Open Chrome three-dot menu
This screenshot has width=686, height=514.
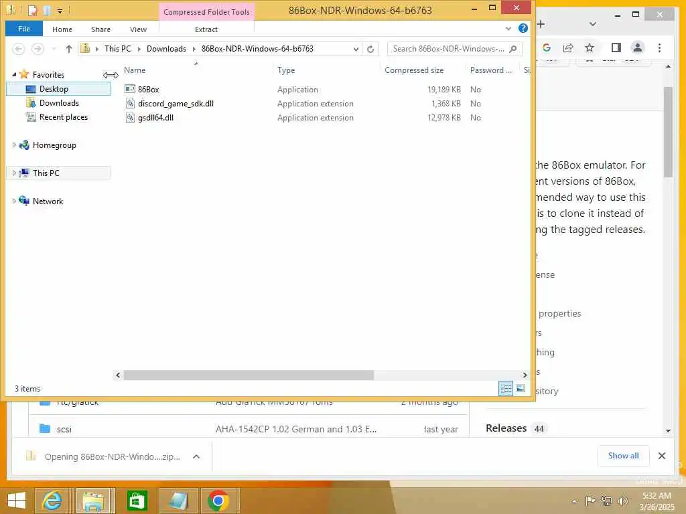(x=659, y=48)
